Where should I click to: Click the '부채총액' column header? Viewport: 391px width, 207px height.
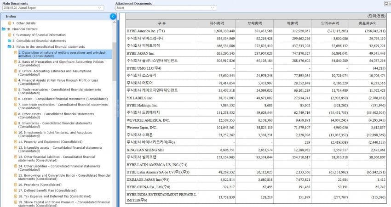[254, 23]
